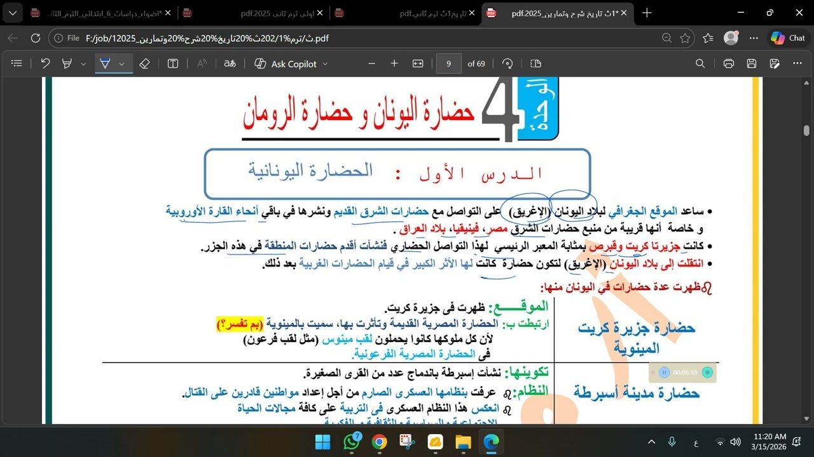Viewport: 814px width, 457px height.
Task: Zoom out the PDF page
Action: coord(372,63)
